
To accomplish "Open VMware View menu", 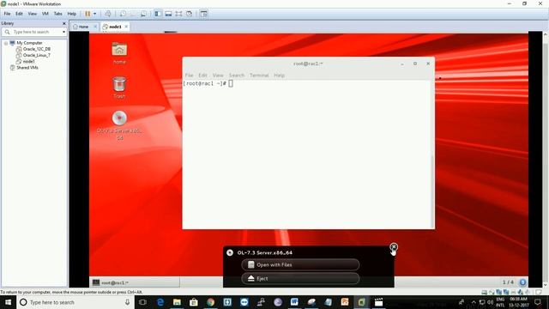I will [33, 14].
